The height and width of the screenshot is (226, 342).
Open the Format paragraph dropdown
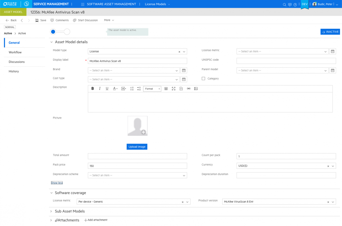tap(152, 89)
